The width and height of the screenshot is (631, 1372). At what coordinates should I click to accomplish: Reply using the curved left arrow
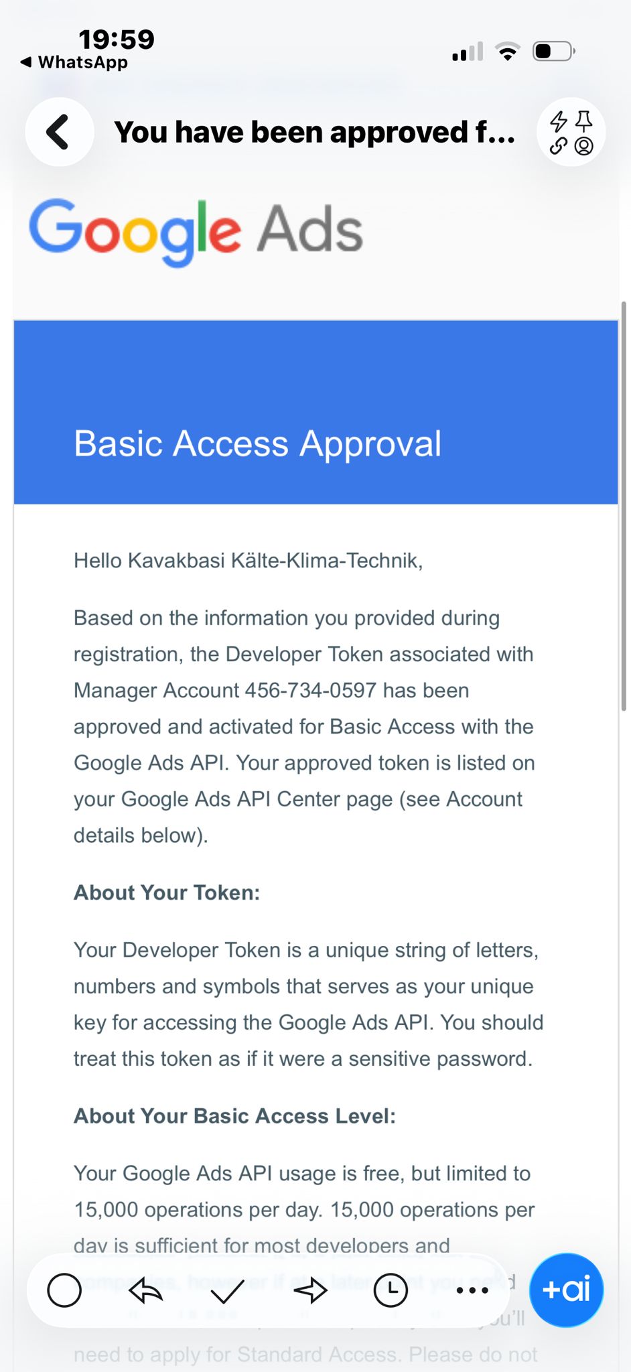(146, 1290)
